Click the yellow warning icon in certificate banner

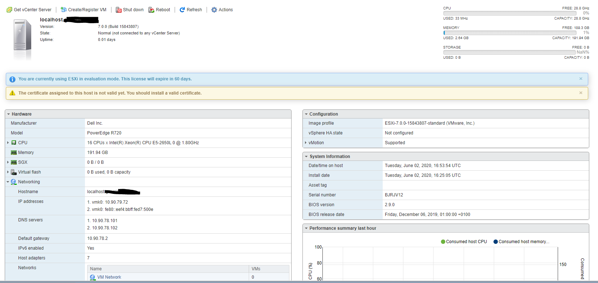tap(12, 93)
